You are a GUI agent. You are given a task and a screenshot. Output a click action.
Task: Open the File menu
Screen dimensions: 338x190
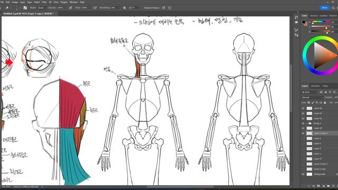pyautogui.click(x=2, y=2)
